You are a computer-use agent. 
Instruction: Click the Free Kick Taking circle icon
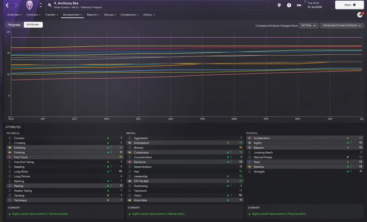tap(9, 162)
